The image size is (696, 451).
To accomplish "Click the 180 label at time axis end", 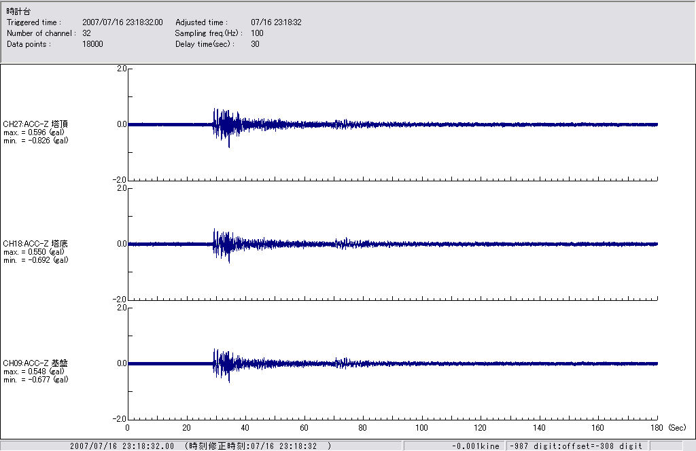I will 657,428.
